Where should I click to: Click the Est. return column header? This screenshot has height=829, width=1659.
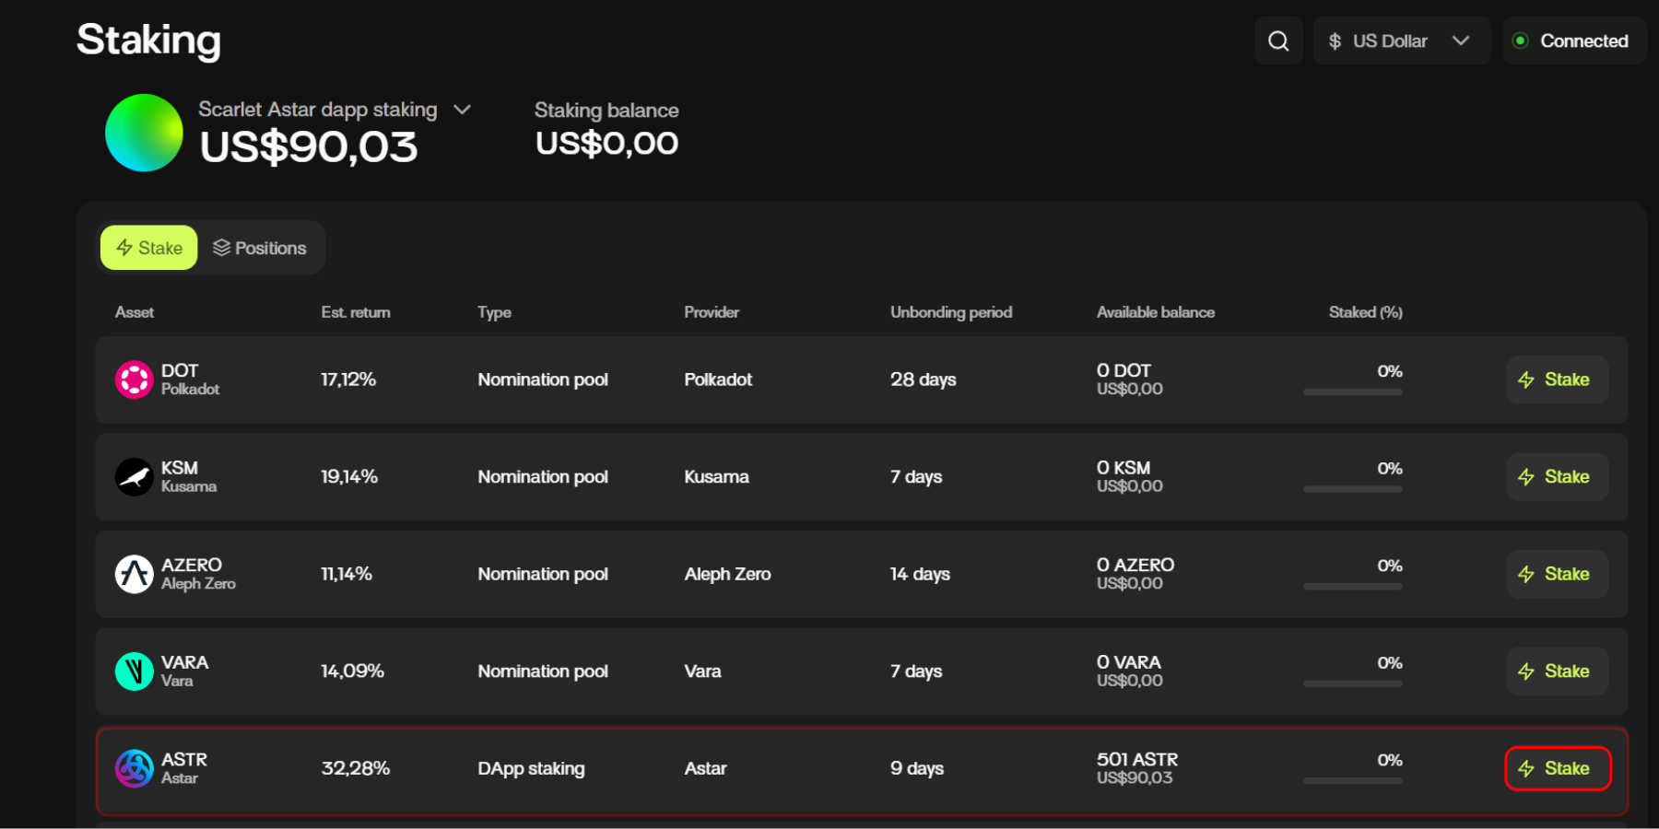coord(355,312)
